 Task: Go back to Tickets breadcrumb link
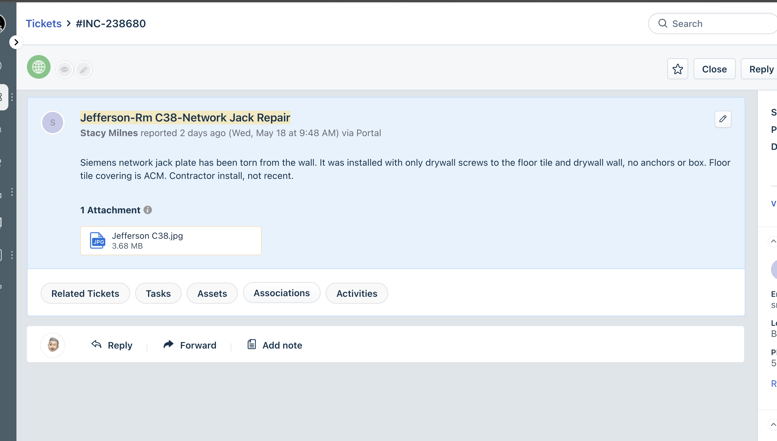44,24
